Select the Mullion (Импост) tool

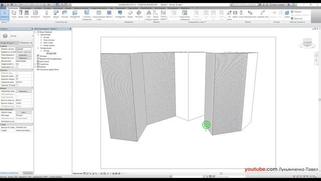pos(109,14)
